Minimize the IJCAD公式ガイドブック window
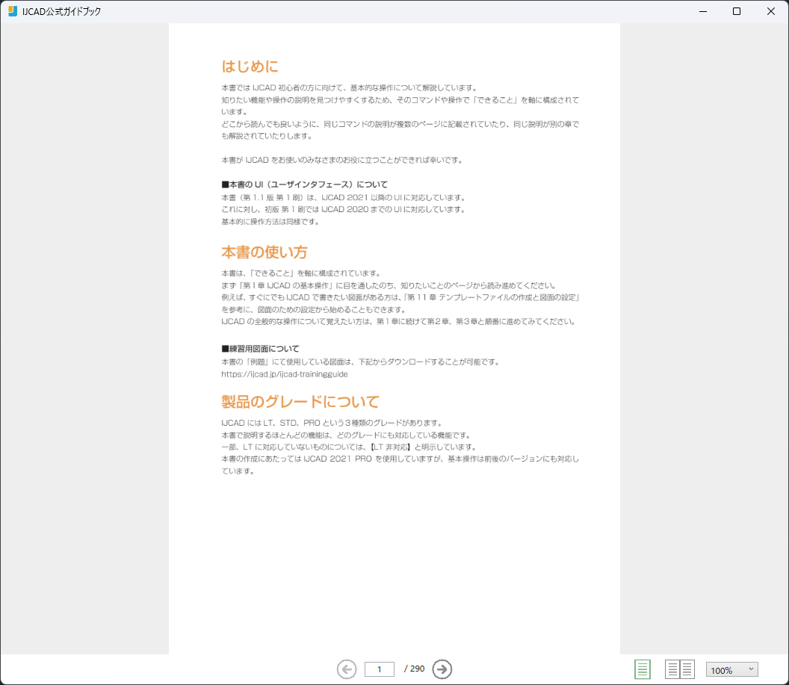Screen dimensions: 789x685 pyautogui.click(x=703, y=11)
